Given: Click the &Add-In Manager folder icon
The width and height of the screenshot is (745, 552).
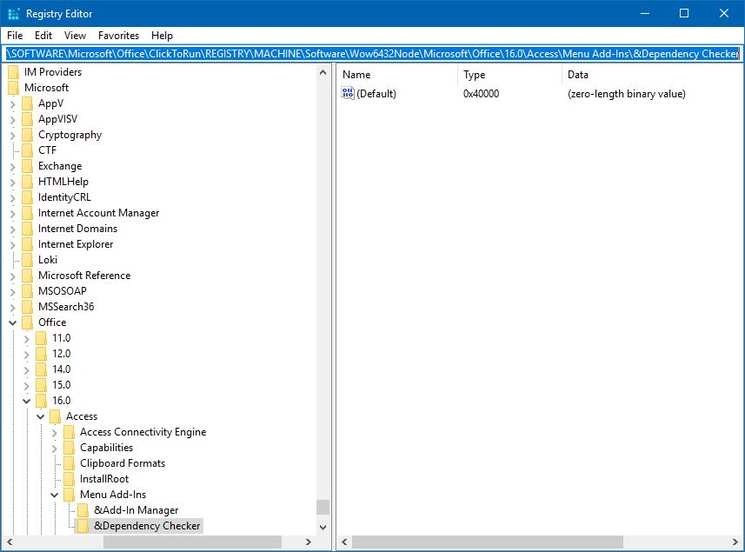Looking at the screenshot, I should [x=83, y=510].
